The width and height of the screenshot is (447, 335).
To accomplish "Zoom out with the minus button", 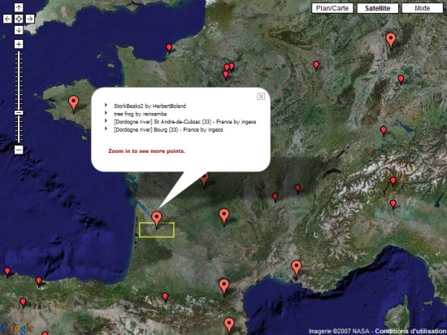I will click(19, 150).
